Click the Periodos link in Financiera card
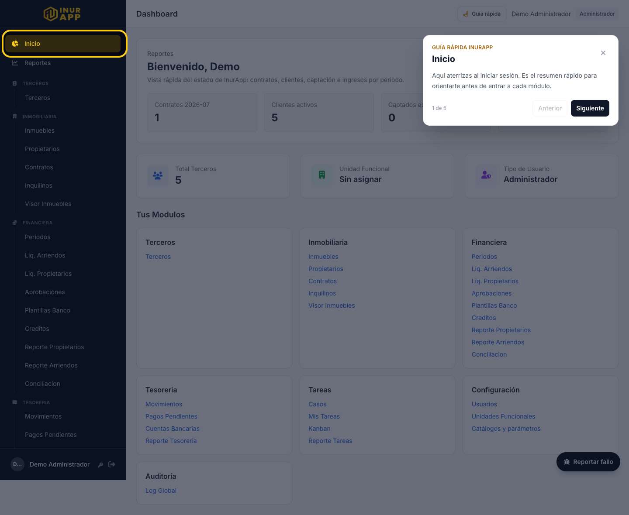The width and height of the screenshot is (629, 515). pos(484,257)
